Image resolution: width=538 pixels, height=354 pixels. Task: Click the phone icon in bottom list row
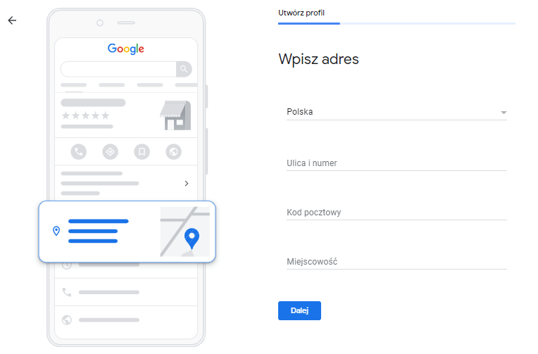[67, 291]
